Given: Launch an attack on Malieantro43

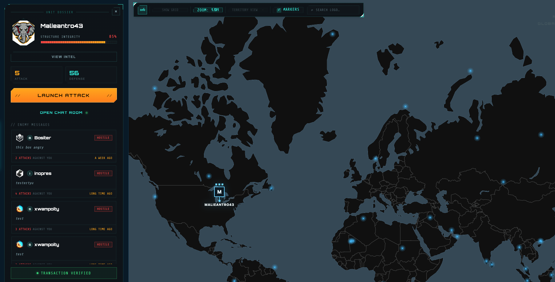Looking at the screenshot, I should [64, 95].
